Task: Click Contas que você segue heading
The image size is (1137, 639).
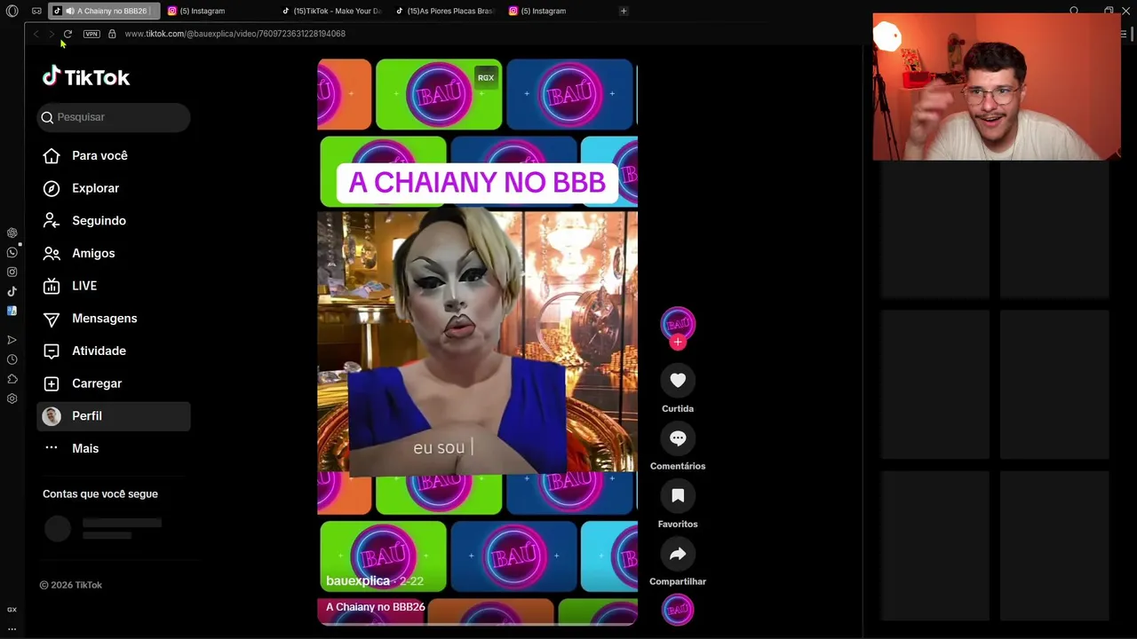Action: (100, 493)
